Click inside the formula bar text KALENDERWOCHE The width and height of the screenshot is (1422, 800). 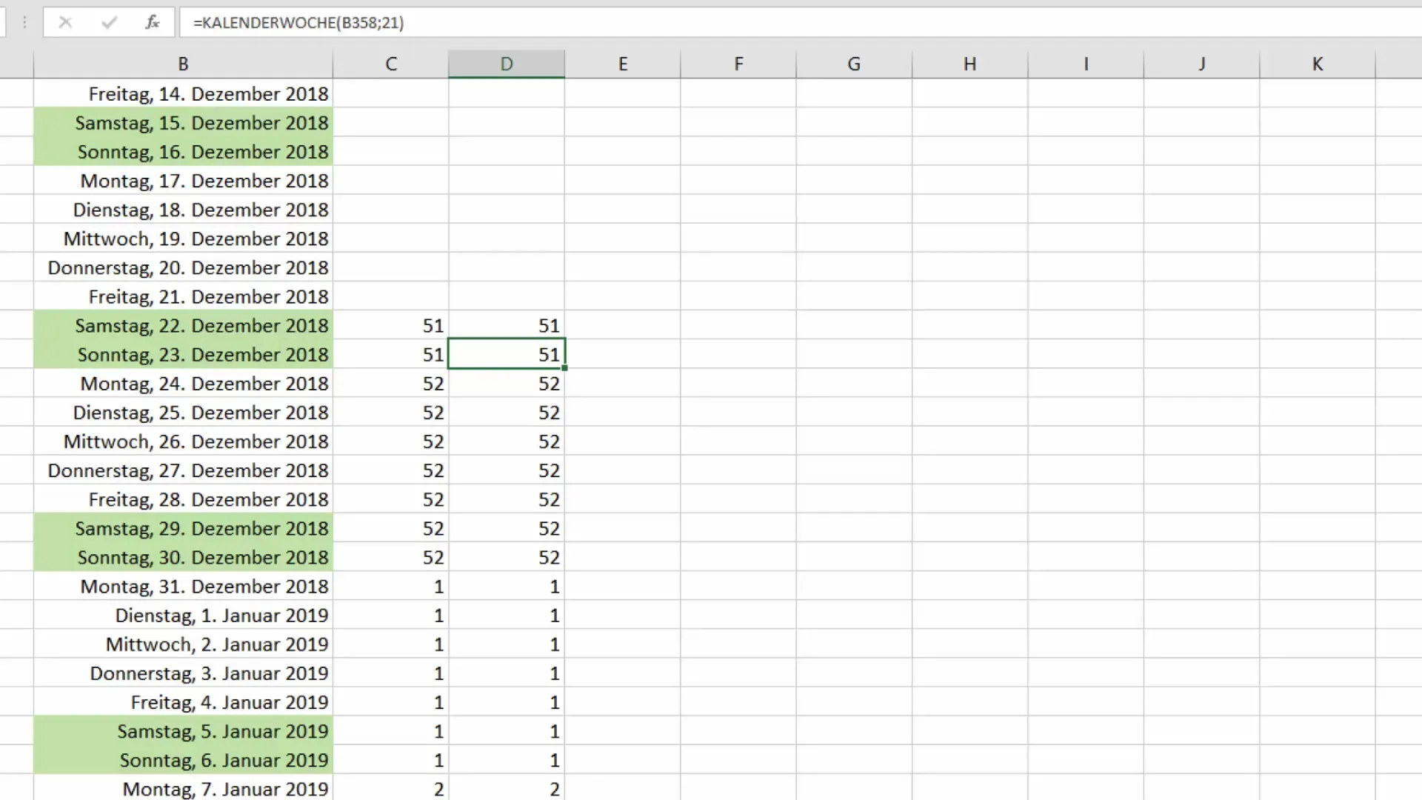click(x=269, y=22)
